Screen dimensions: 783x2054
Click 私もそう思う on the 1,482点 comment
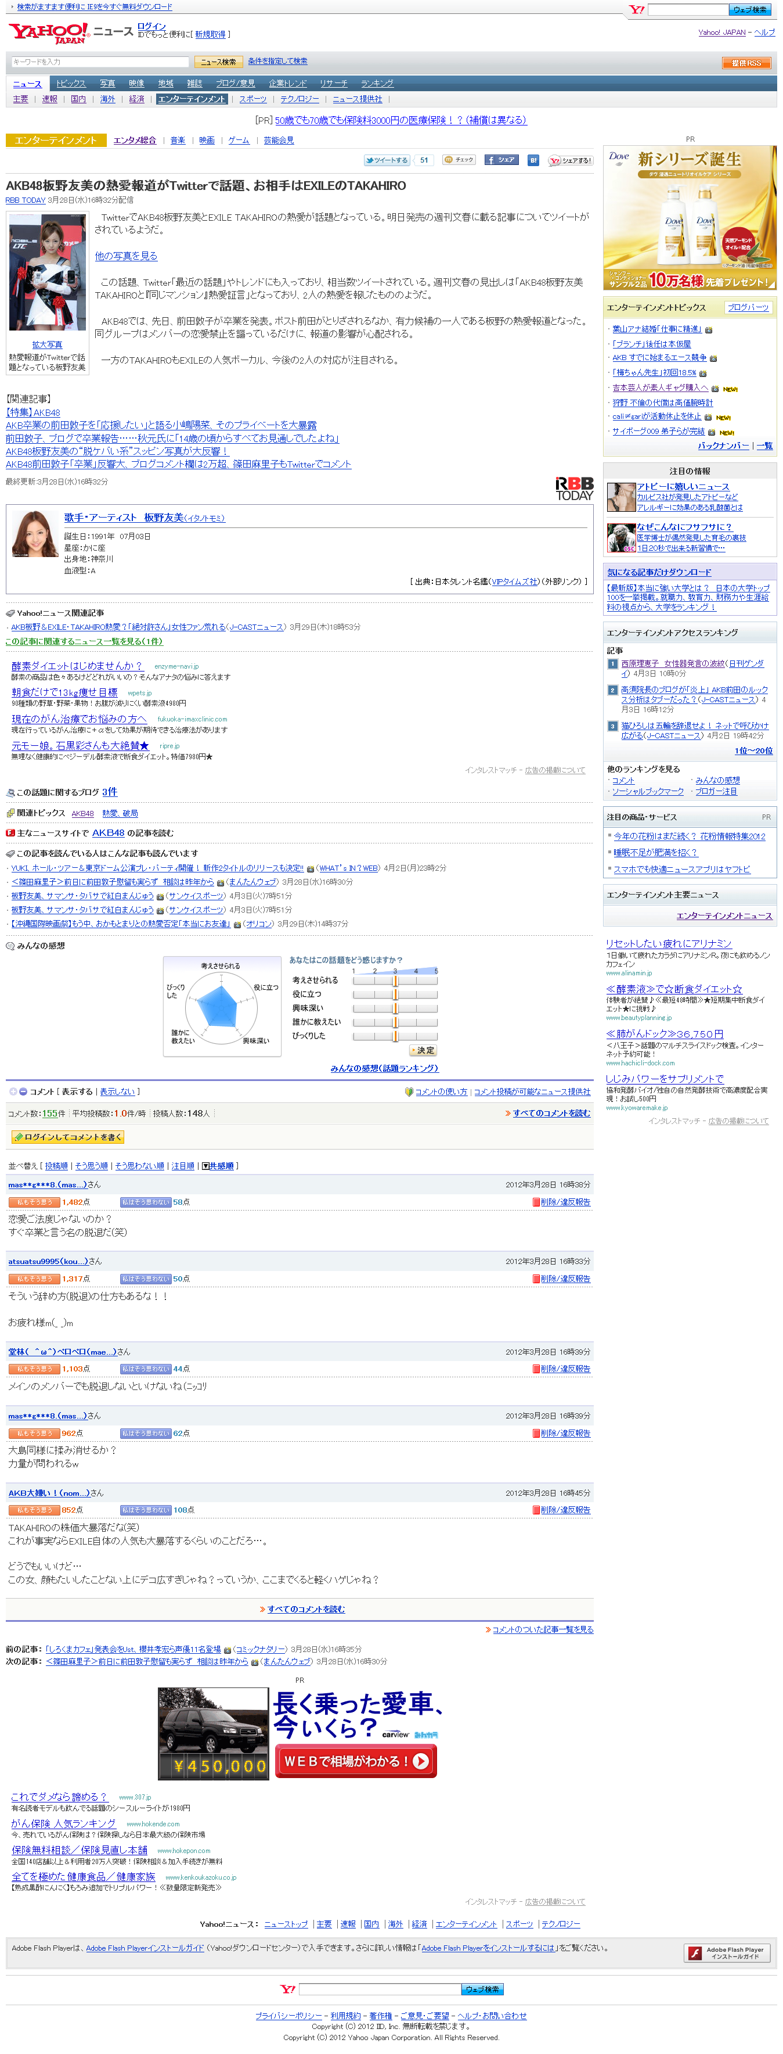point(34,1202)
